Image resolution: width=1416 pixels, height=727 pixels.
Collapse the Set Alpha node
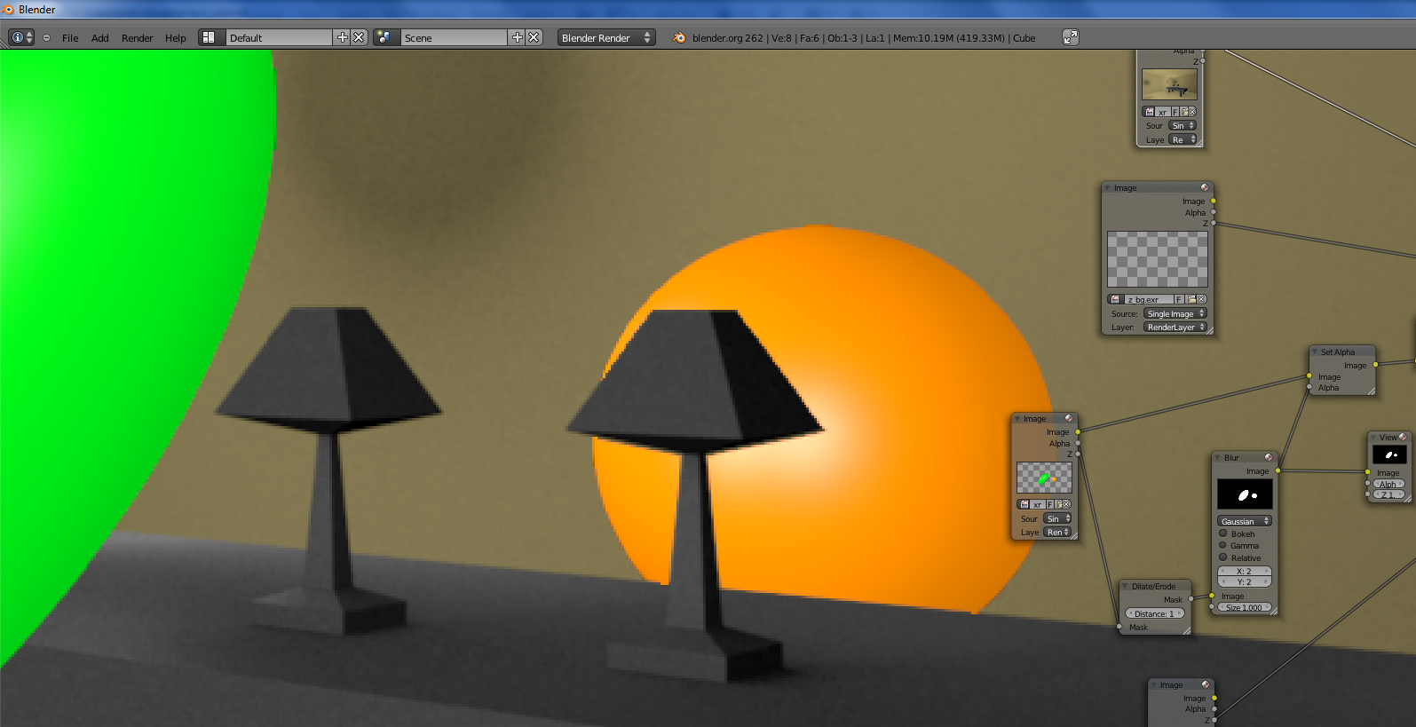click(1314, 352)
